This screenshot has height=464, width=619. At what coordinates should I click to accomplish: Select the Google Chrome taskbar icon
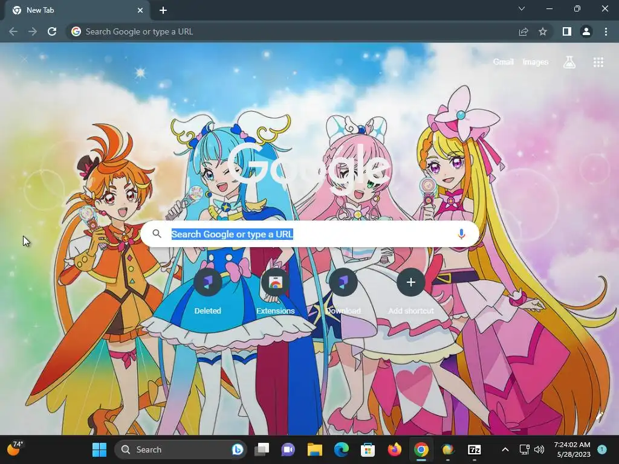421,449
